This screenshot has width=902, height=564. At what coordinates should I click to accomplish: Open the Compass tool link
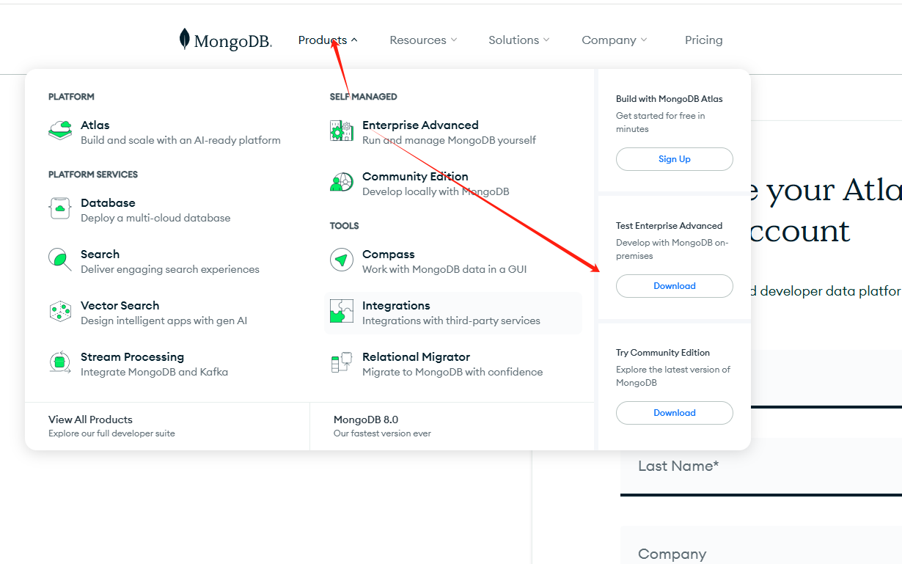389,254
